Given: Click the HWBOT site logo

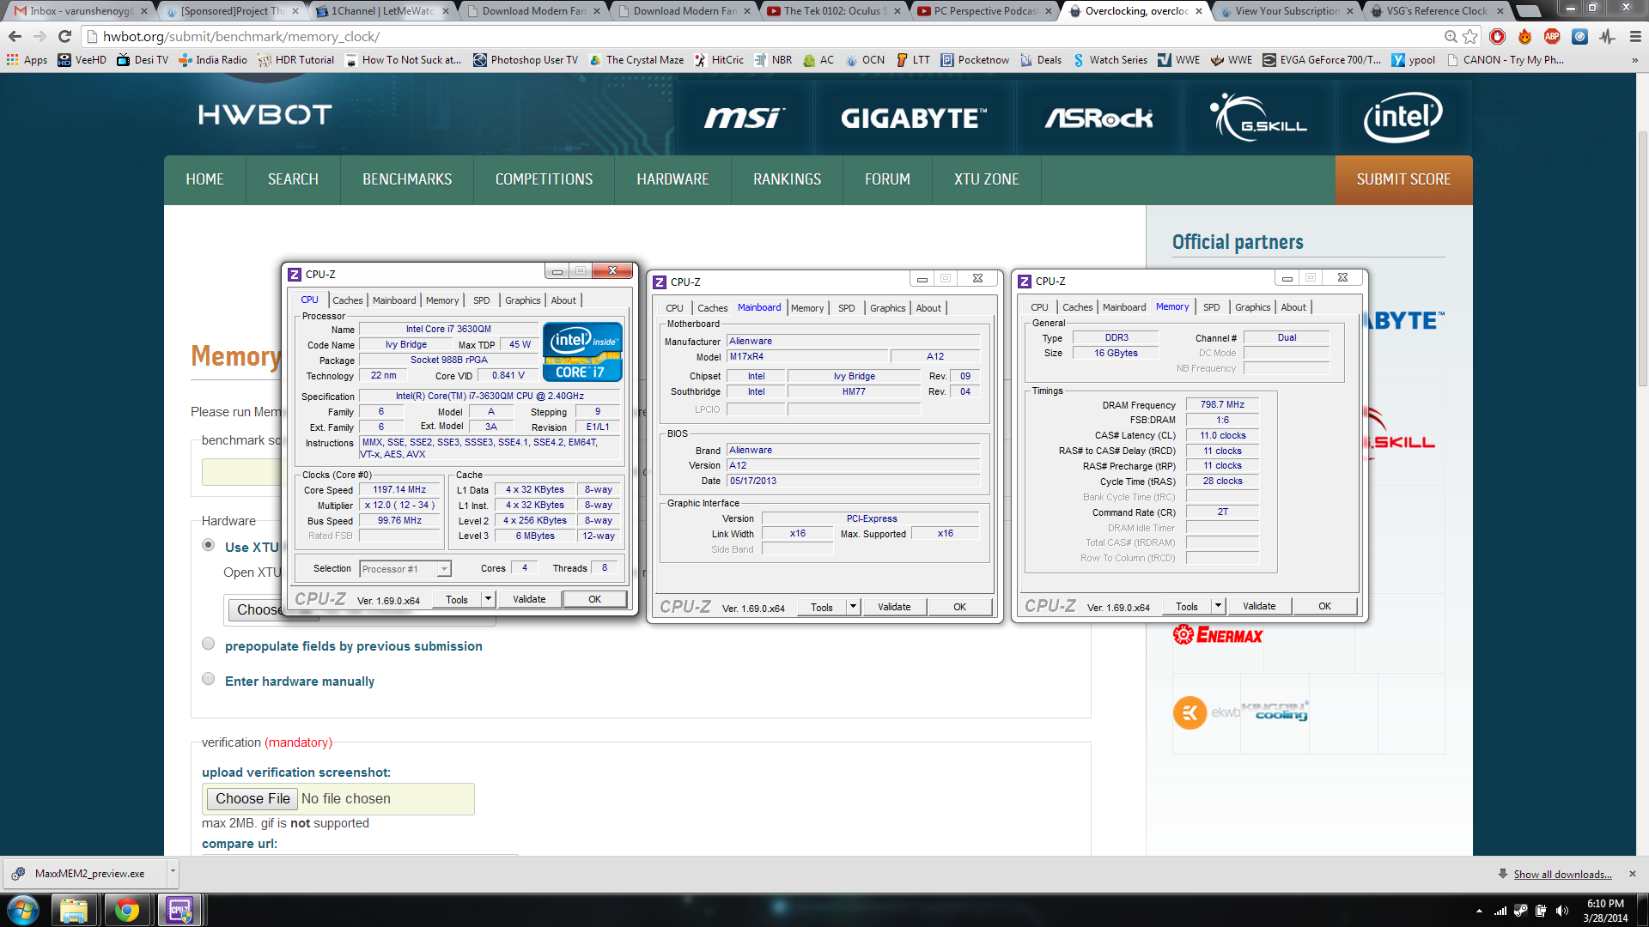Looking at the screenshot, I should point(265,114).
